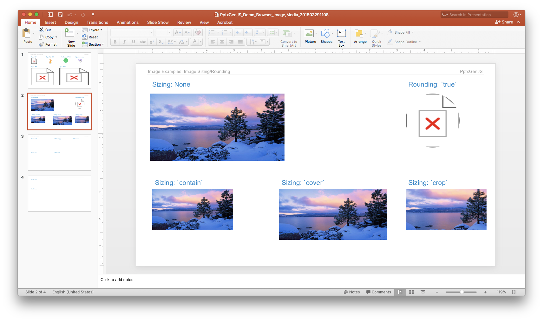Screen dimensions: 543x321
Task: Open the Slide Show tab
Action: (x=158, y=22)
